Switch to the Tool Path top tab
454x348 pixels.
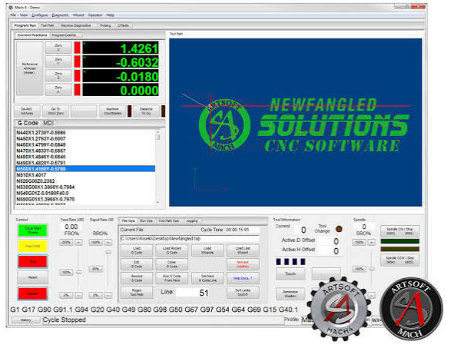(47, 25)
